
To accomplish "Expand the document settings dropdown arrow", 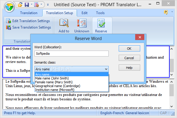I will click(x=42, y=4).
